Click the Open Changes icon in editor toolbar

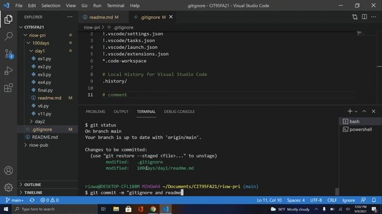(355, 17)
